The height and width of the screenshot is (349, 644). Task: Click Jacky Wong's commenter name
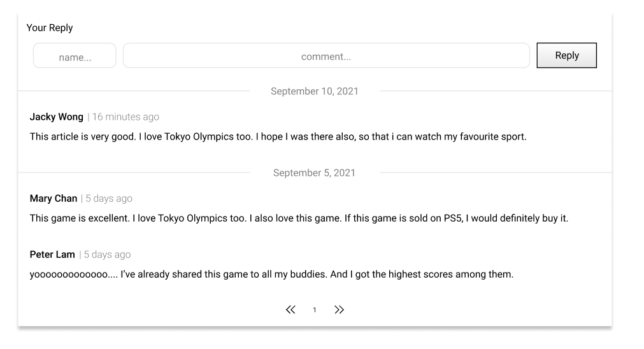(x=57, y=117)
